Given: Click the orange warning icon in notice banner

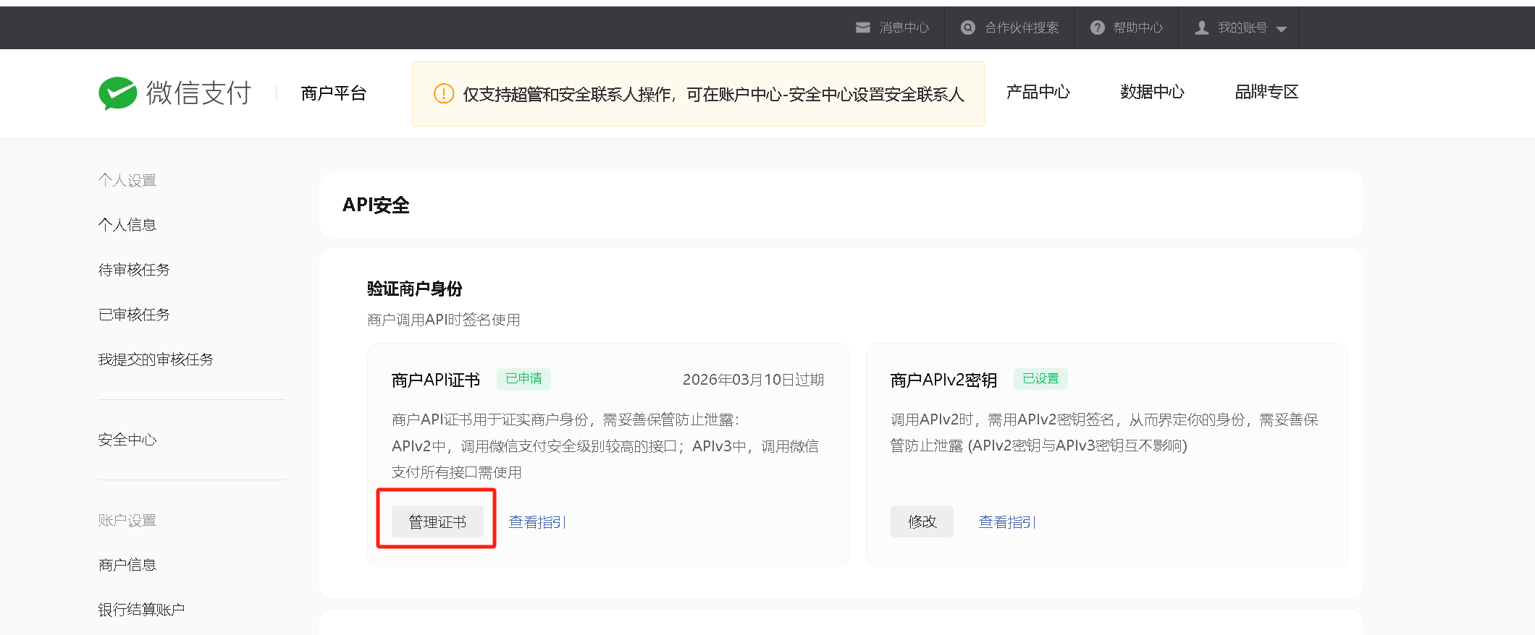Looking at the screenshot, I should coord(444,93).
